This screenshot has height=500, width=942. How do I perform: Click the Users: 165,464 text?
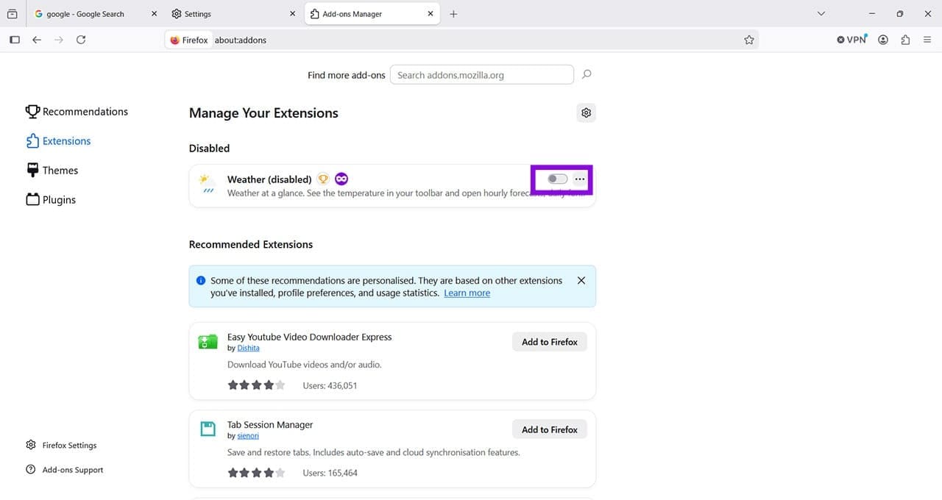(x=330, y=473)
